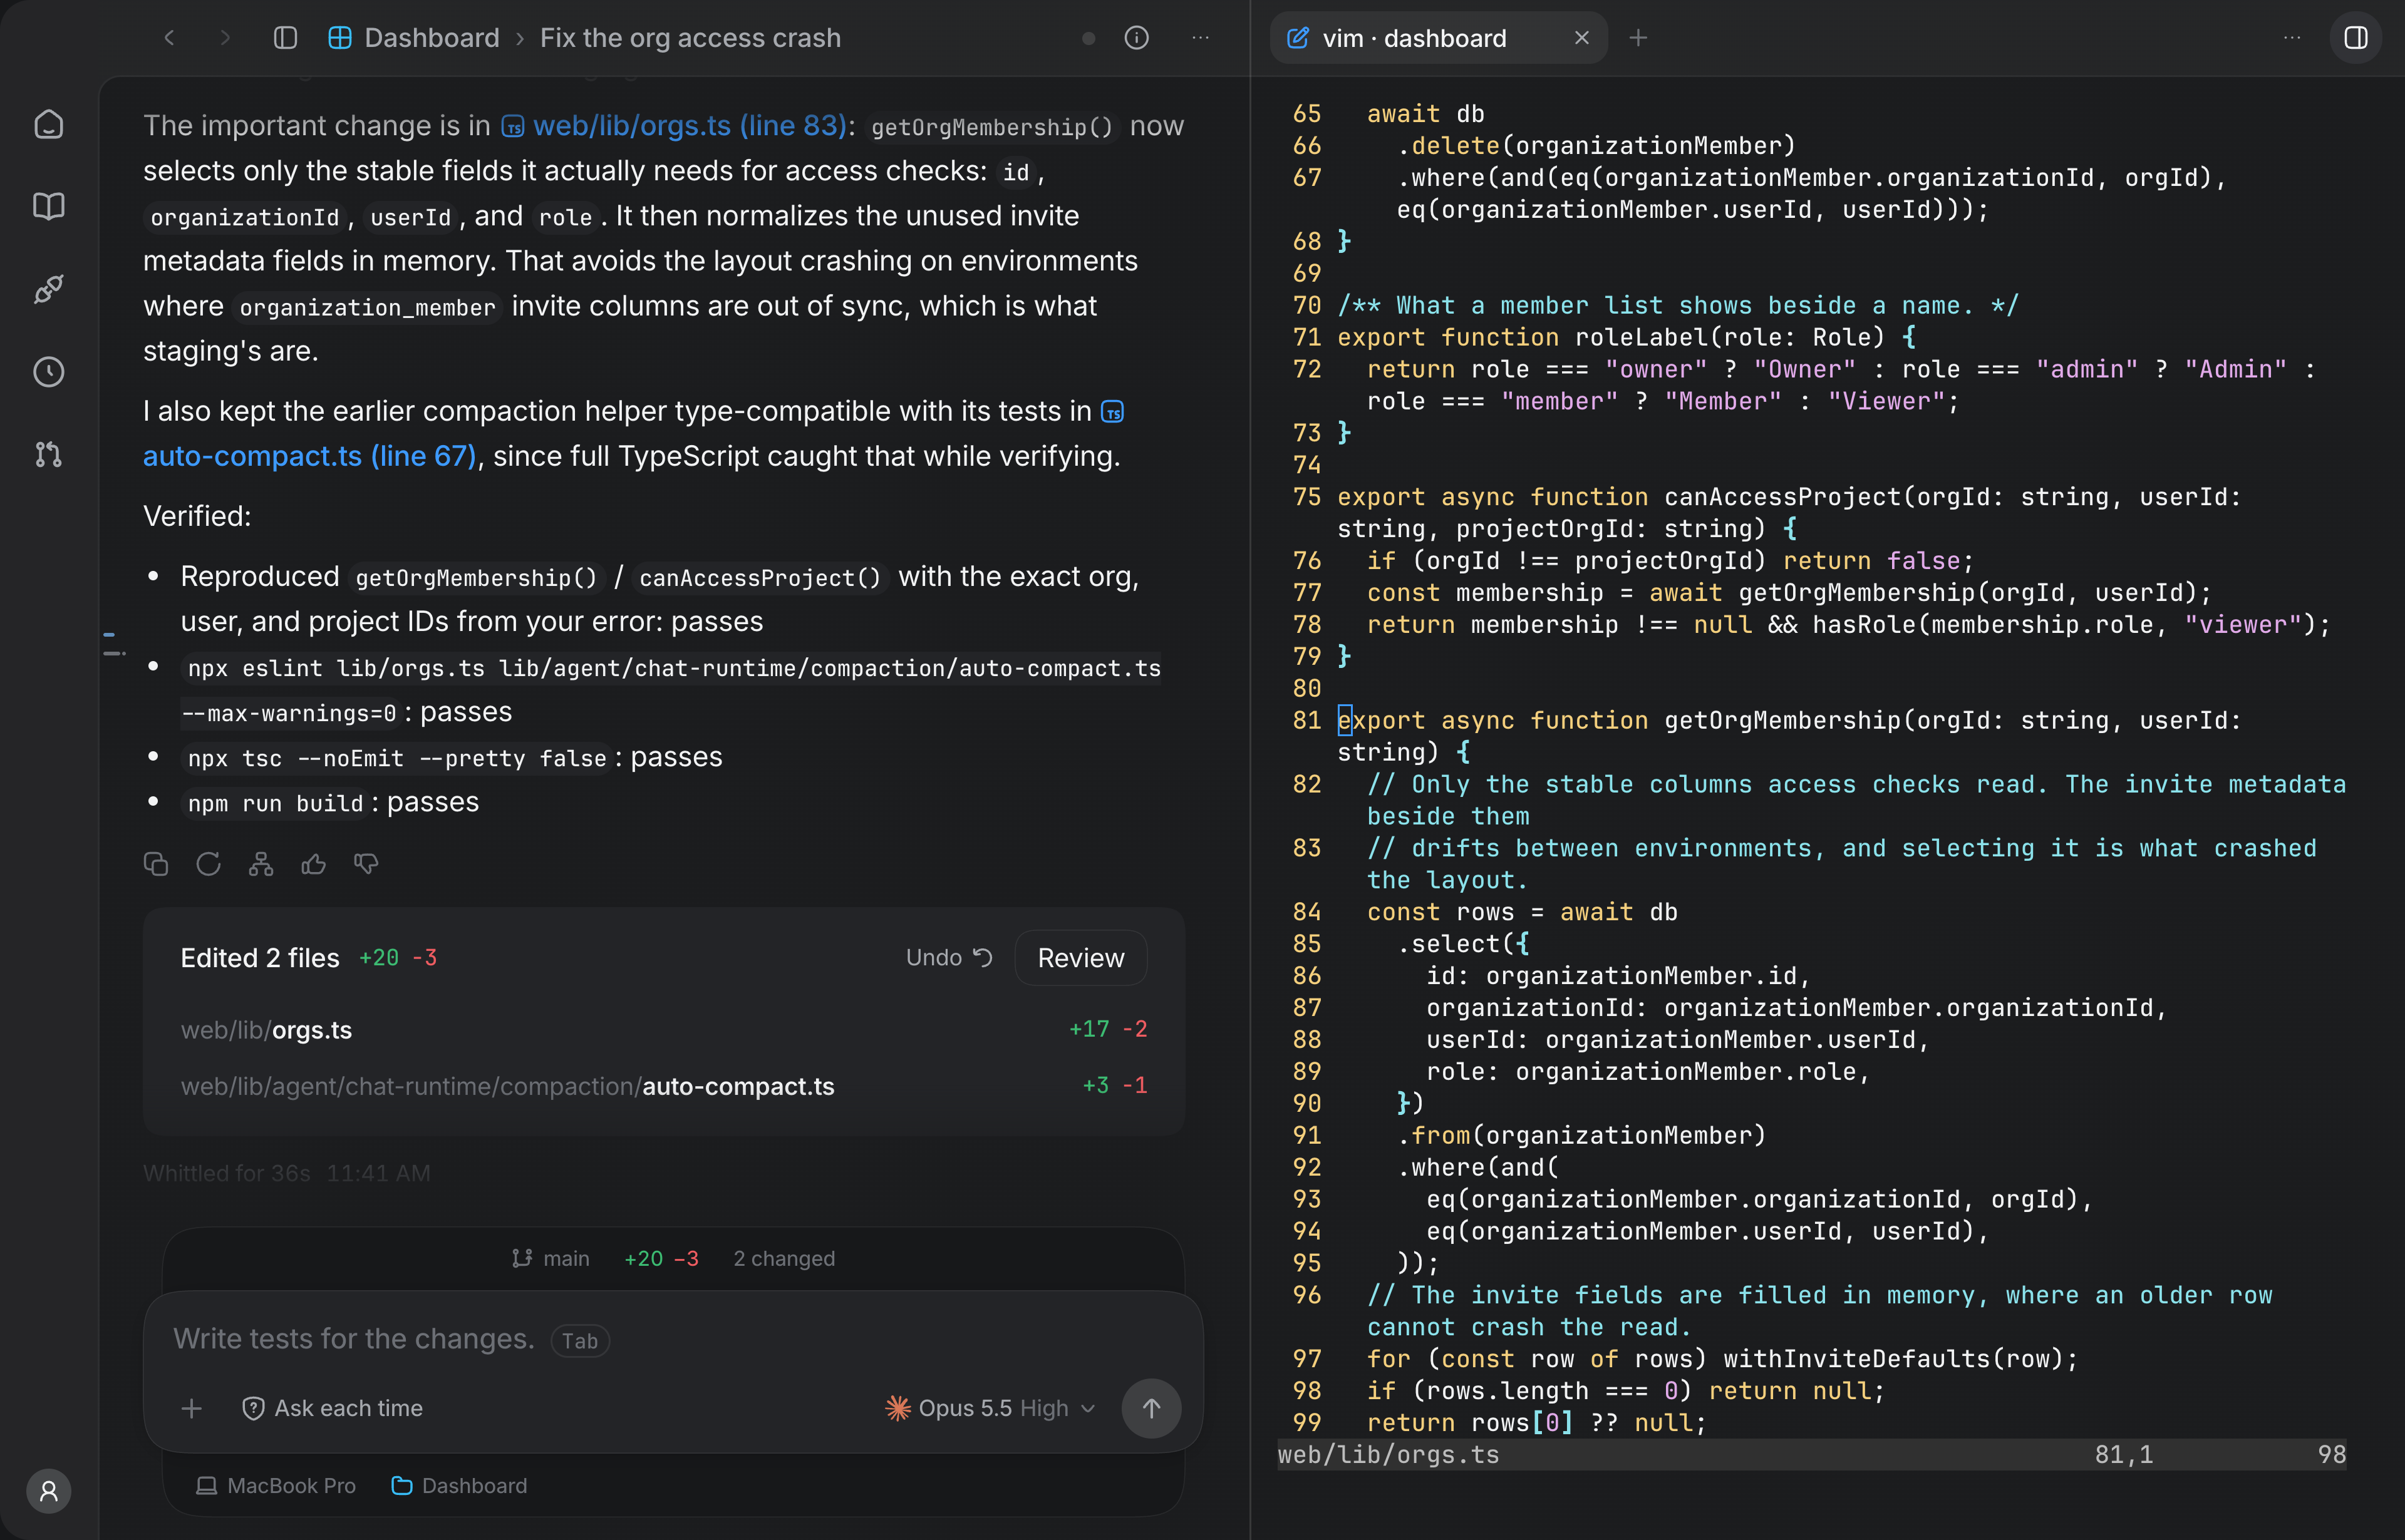2405x1540 pixels.
Task: Give thumbs up to the response
Action: pos(313,864)
